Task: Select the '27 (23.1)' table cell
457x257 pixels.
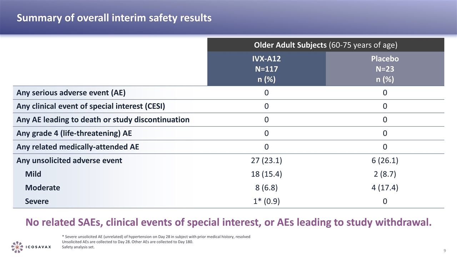Action: click(266, 161)
